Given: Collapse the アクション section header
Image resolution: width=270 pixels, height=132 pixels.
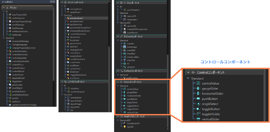Looking at the screenshot, I should 4,7.
